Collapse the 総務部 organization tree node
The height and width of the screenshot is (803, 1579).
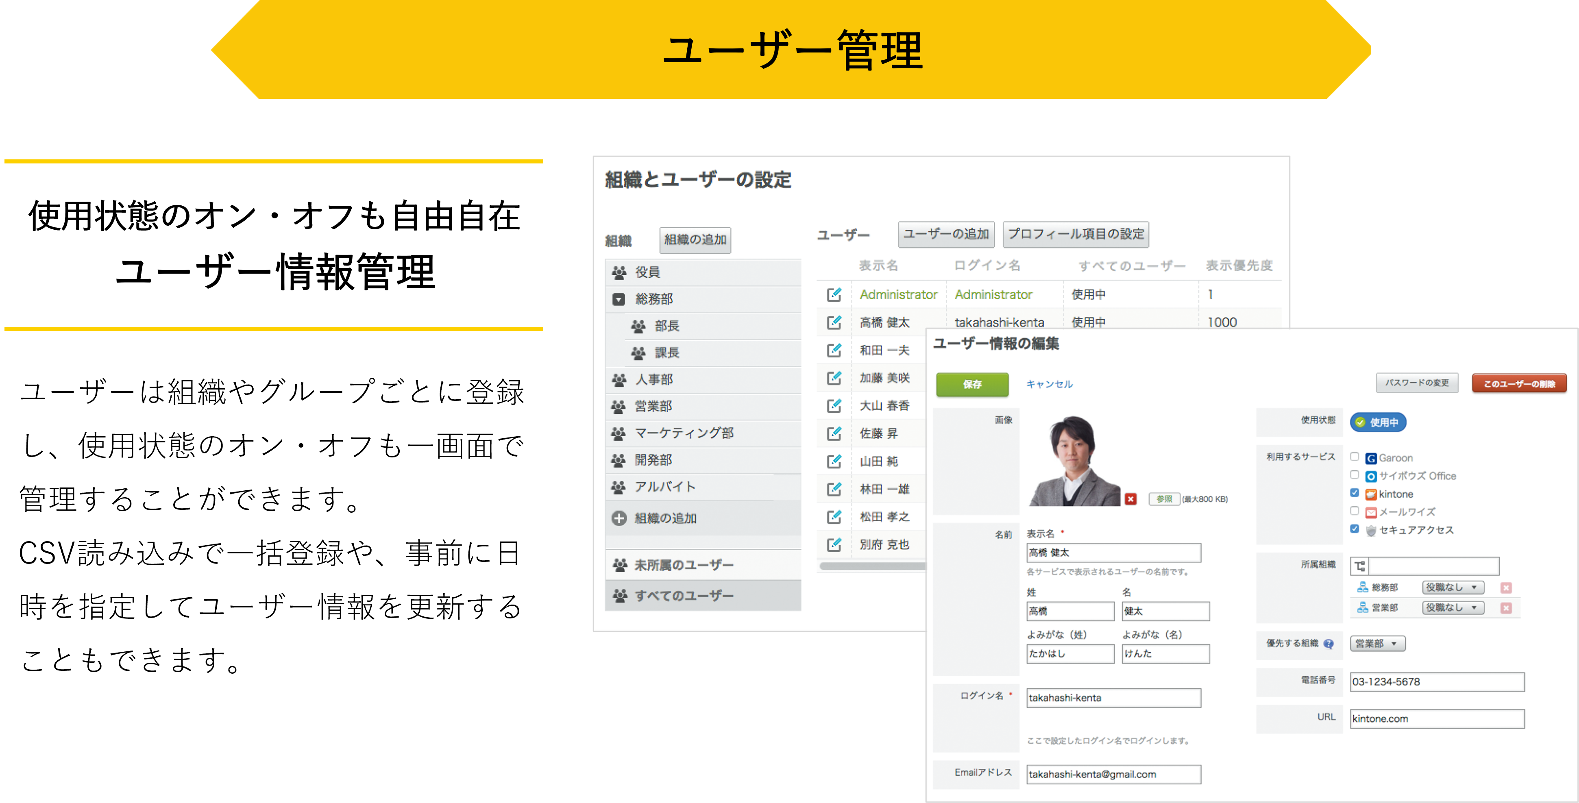pos(619,299)
